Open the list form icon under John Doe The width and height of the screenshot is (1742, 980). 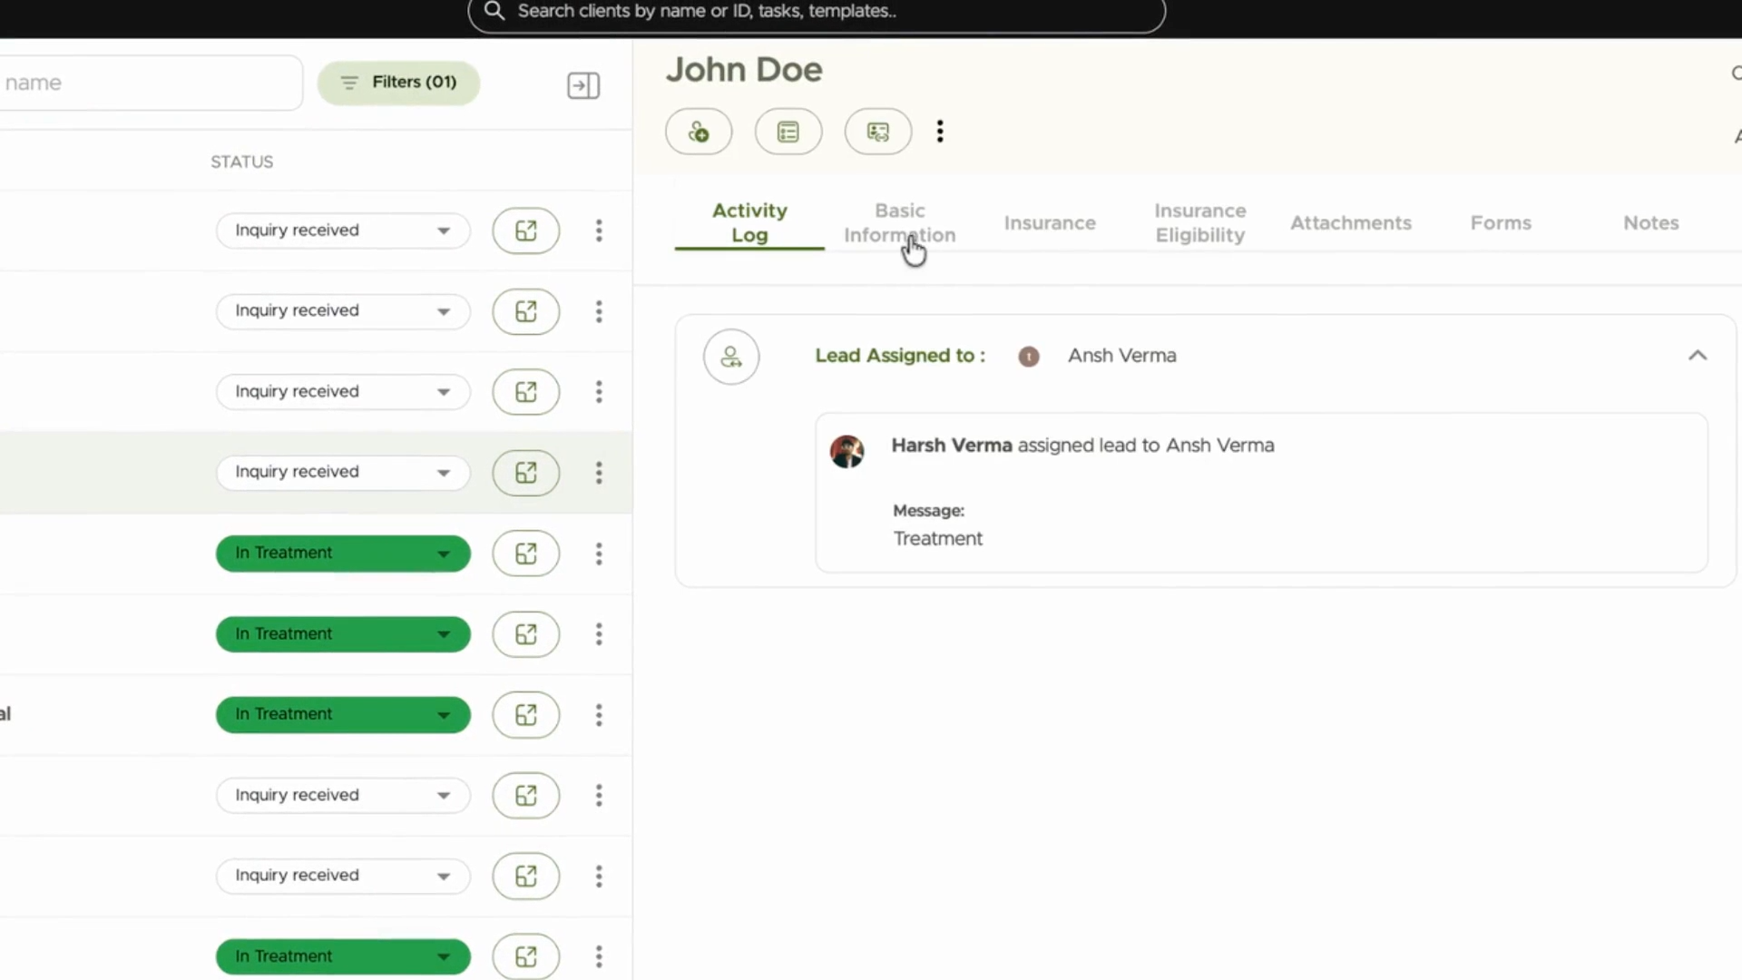pos(788,132)
